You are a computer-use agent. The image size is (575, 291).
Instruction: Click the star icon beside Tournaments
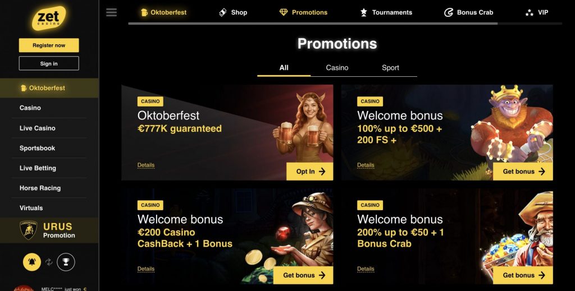[x=363, y=12]
